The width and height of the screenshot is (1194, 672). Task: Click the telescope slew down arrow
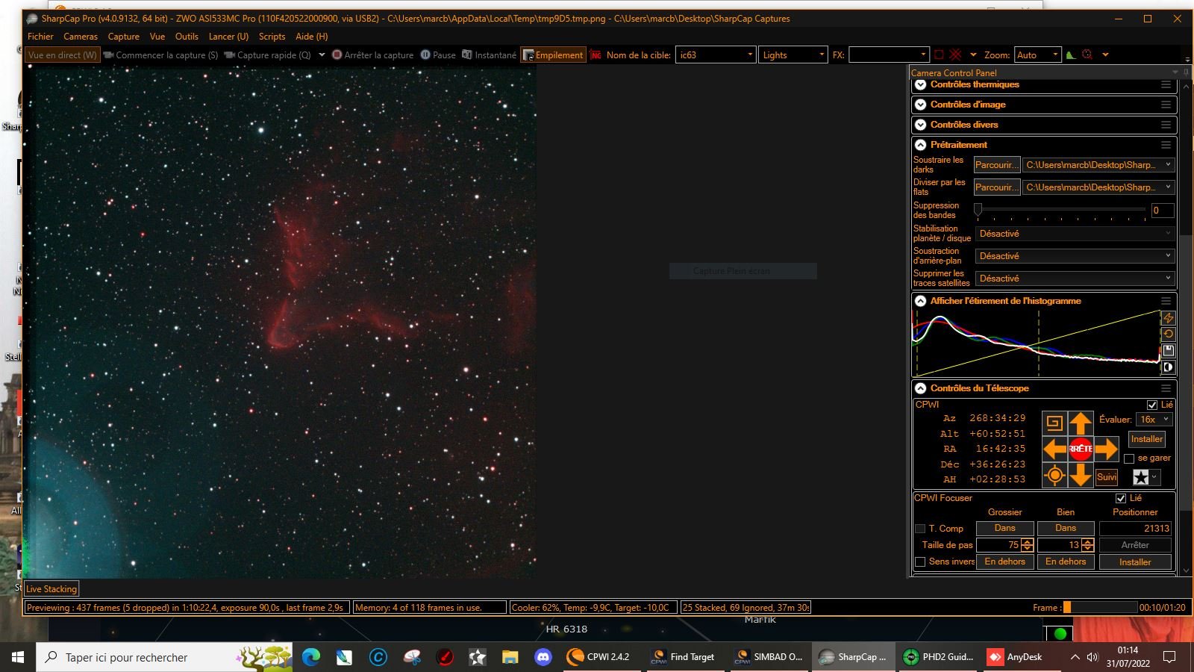point(1081,475)
